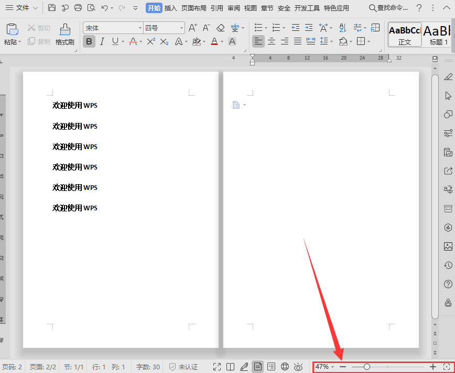Image resolution: width=455 pixels, height=373 pixels.
Task: Click zoom in plus button
Action: (x=432, y=367)
